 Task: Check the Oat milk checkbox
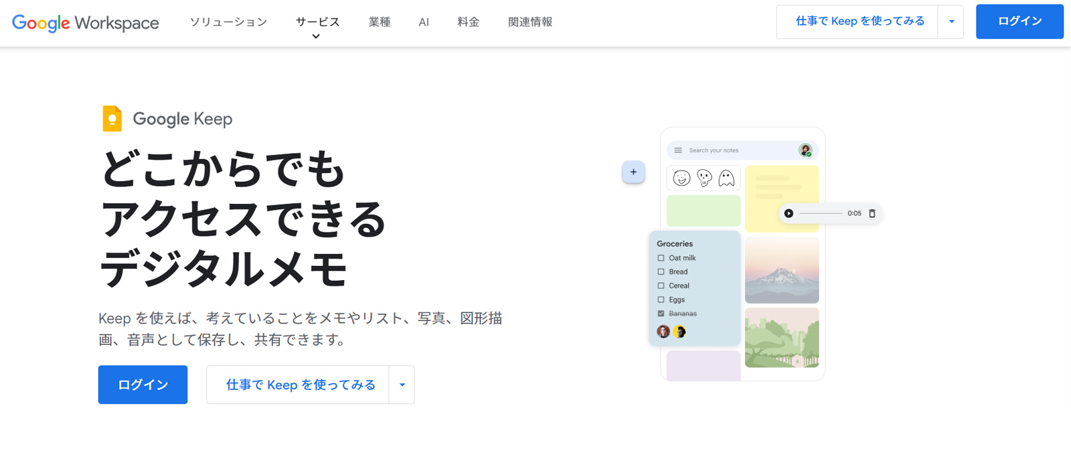(661, 258)
